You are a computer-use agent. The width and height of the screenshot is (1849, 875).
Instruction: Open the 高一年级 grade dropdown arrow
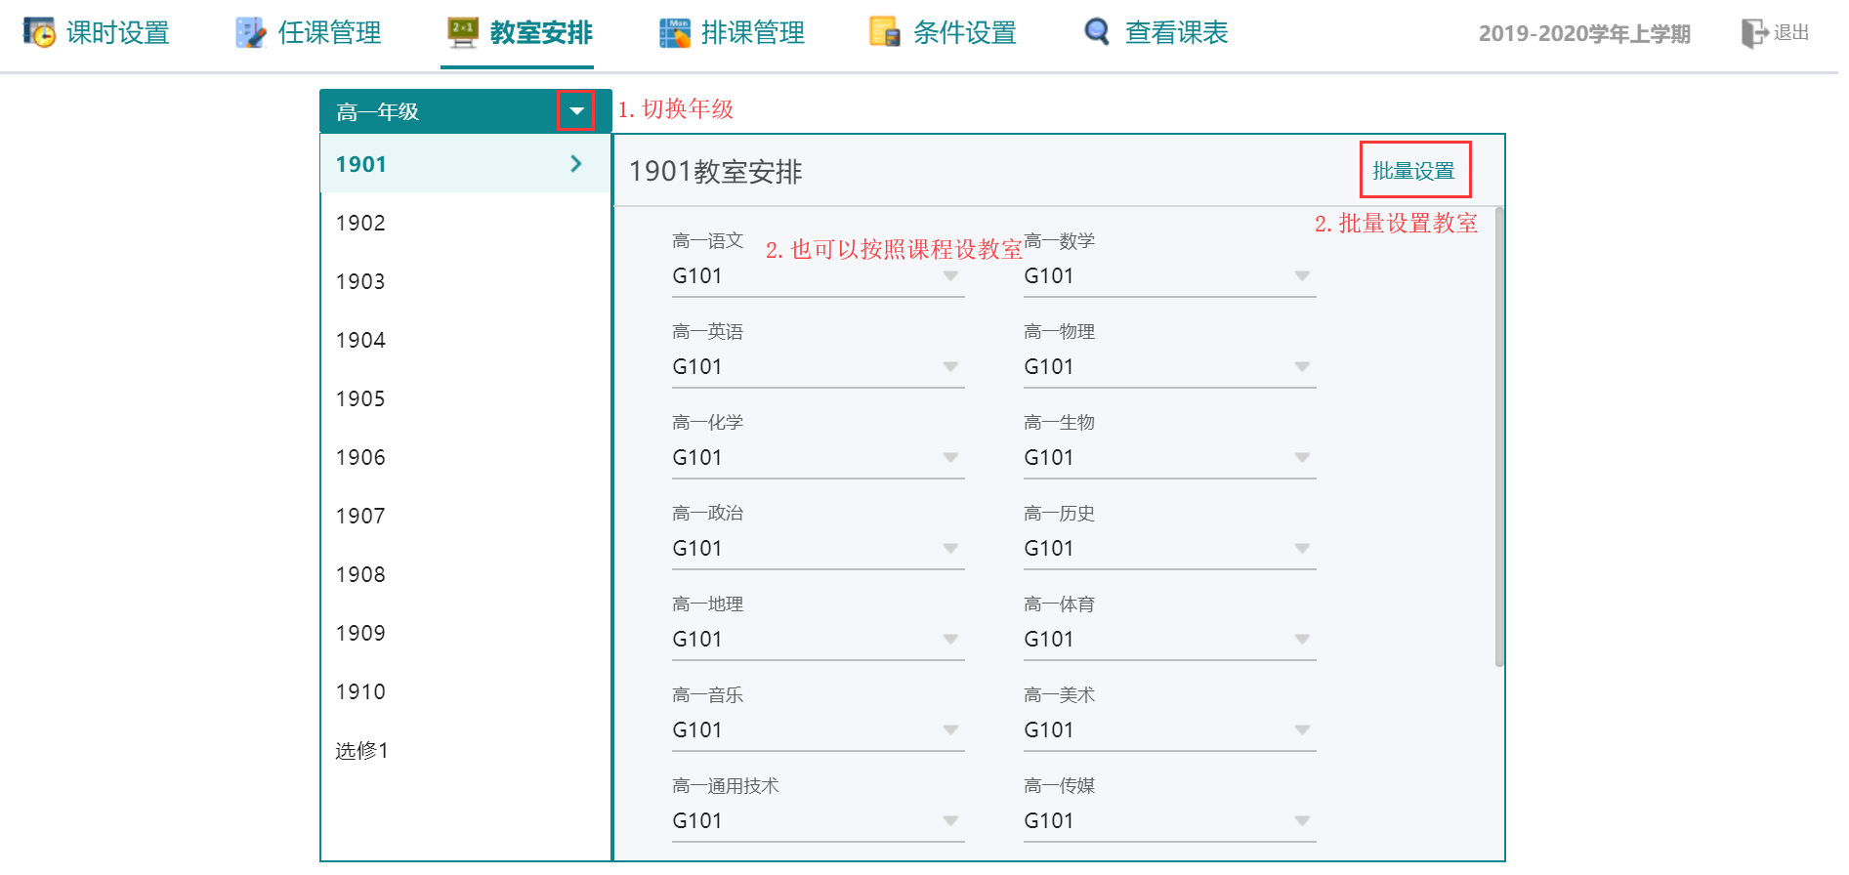click(576, 111)
